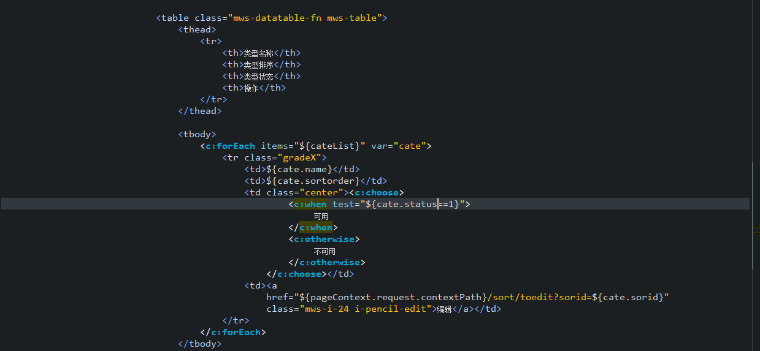Click the 操作 table header text
Image resolution: width=760 pixels, height=351 pixels.
pyautogui.click(x=251, y=88)
